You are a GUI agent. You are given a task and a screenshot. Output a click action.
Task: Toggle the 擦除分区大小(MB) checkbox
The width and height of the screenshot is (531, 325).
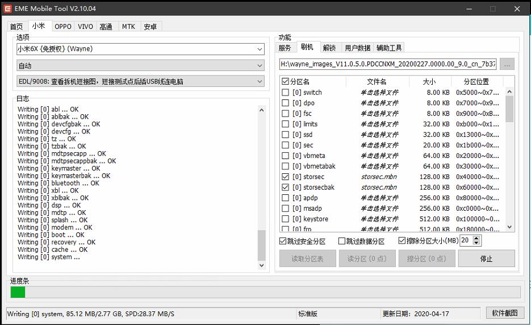point(402,240)
